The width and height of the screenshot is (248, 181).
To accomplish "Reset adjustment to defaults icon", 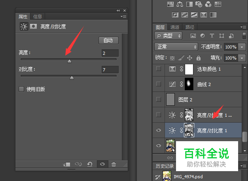I will click(x=90, y=164).
